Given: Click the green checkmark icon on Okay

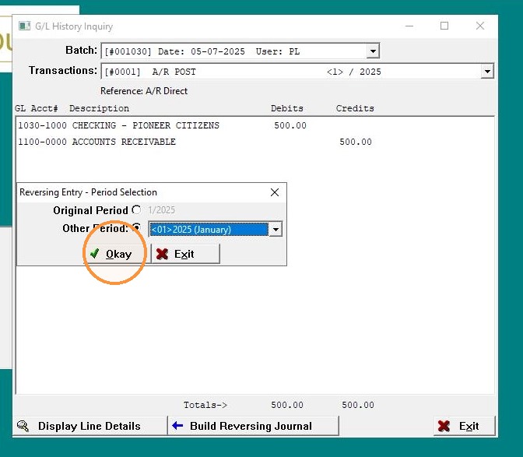Looking at the screenshot, I should click(95, 253).
